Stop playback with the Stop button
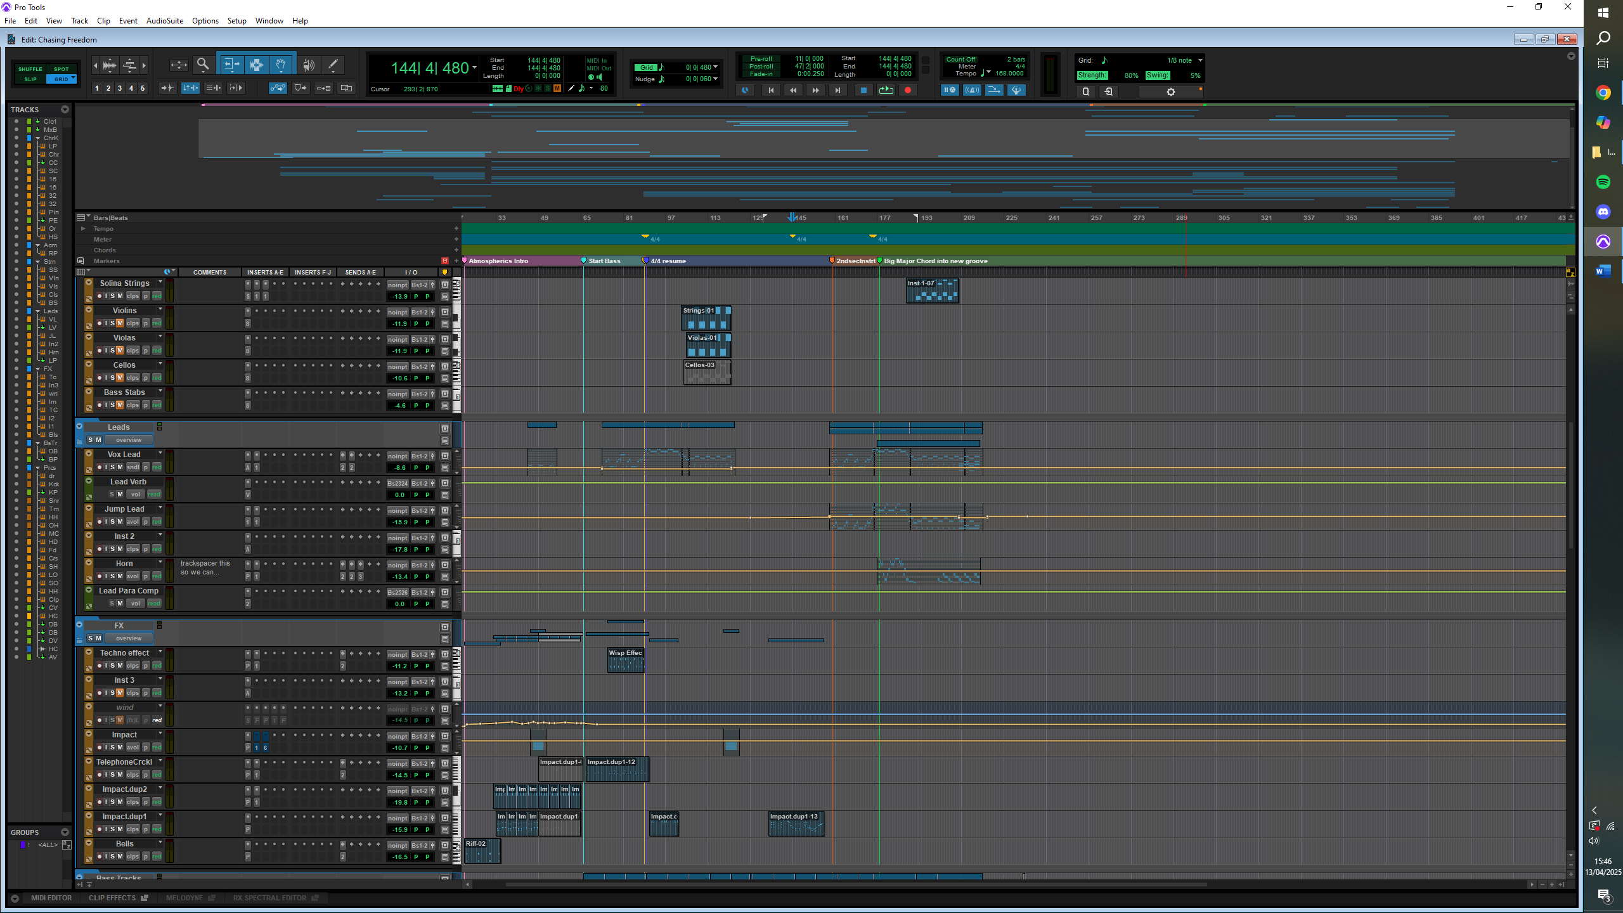Viewport: 1623px width, 913px height. tap(863, 90)
